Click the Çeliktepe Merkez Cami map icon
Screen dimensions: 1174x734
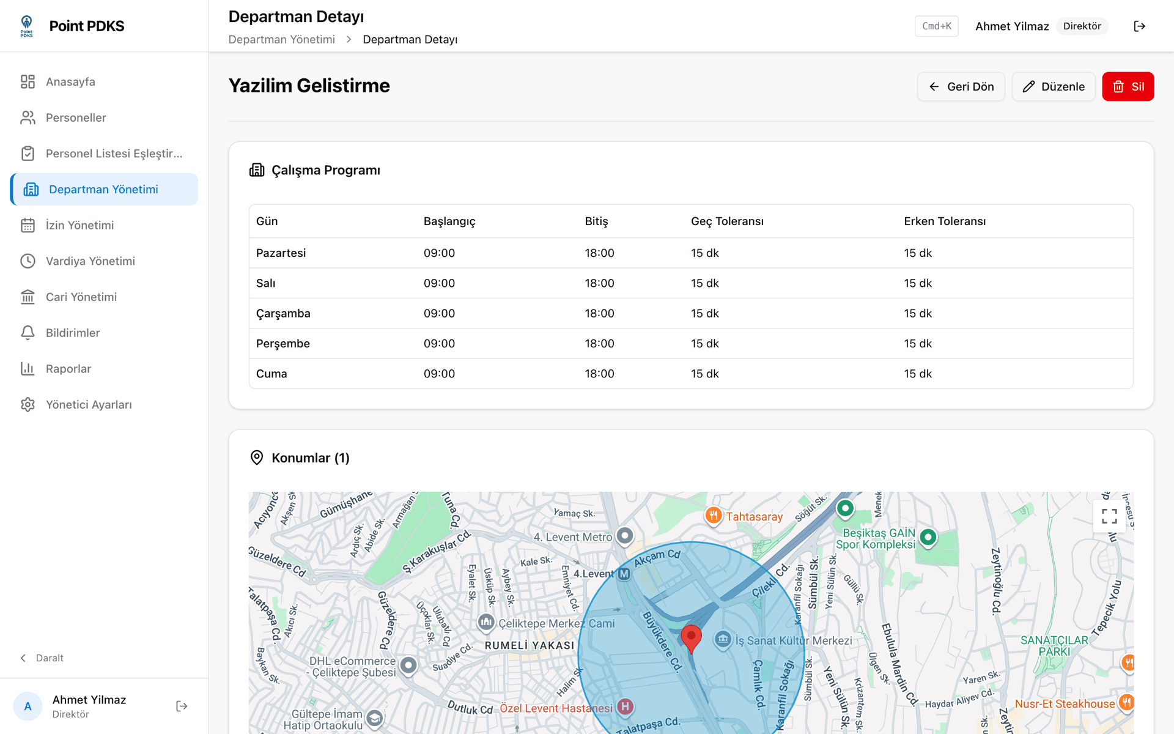486,623
